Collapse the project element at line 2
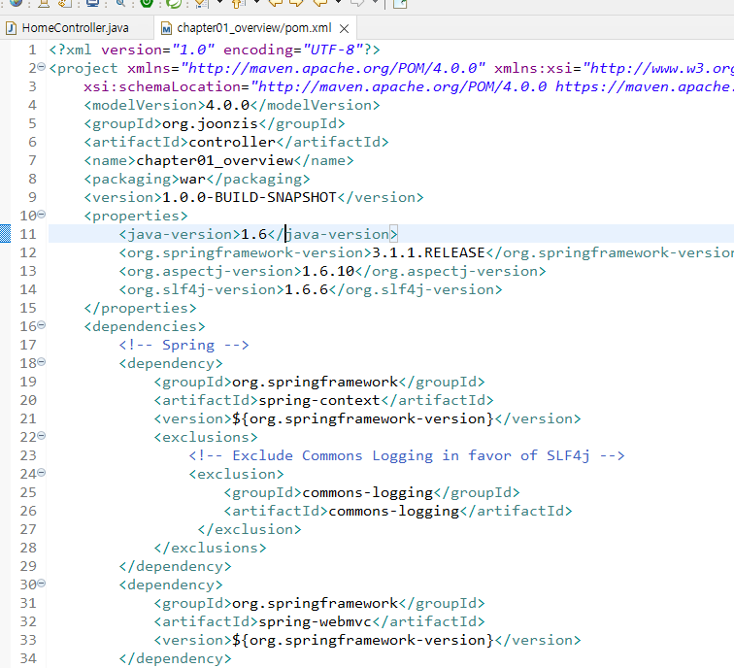Image resolution: width=734 pixels, height=668 pixels. (41, 67)
